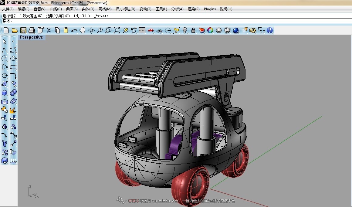This screenshot has width=352, height=207.
Task: Click the puzzle-piece Join icon
Action: click(x=5, y=110)
